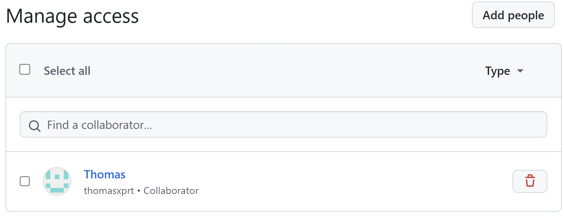Click the magnifying glass search icon
The height and width of the screenshot is (217, 564).
tap(34, 126)
